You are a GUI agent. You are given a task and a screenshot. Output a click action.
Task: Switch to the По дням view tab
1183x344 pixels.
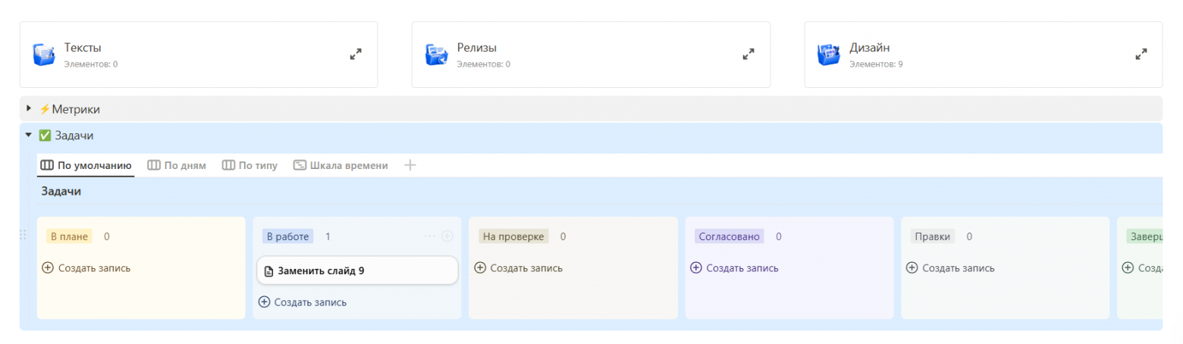pyautogui.click(x=177, y=165)
